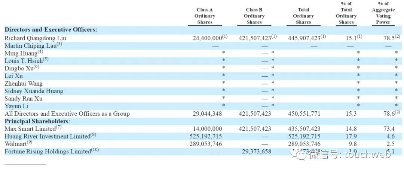This screenshot has width=404, height=172.
Task: Click the Class B Ordinary Shares column header
Action: pyautogui.click(x=254, y=16)
